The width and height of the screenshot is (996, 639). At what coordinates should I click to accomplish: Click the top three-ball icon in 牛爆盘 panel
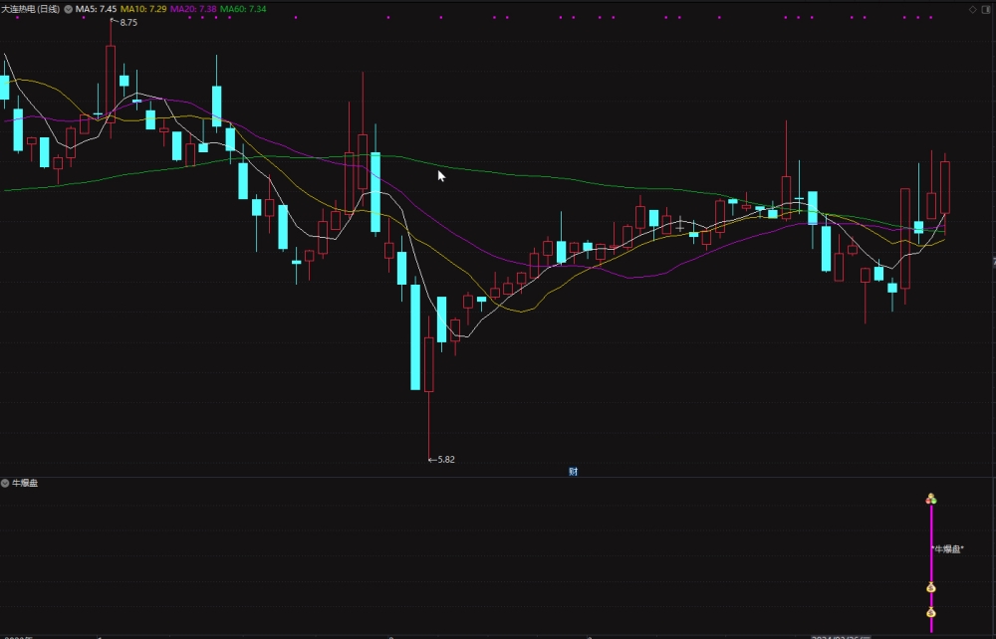[x=931, y=499]
